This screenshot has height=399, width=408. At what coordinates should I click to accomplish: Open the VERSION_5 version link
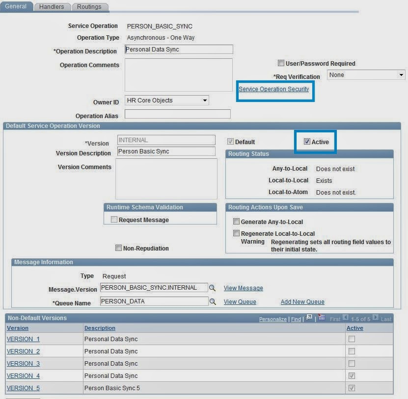tap(23, 388)
